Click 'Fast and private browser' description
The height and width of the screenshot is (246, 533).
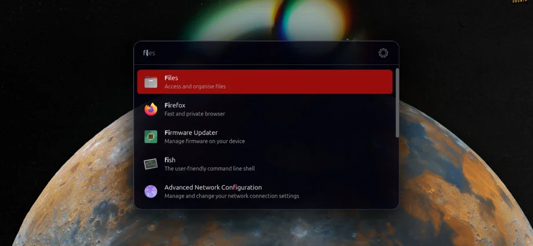(x=195, y=114)
